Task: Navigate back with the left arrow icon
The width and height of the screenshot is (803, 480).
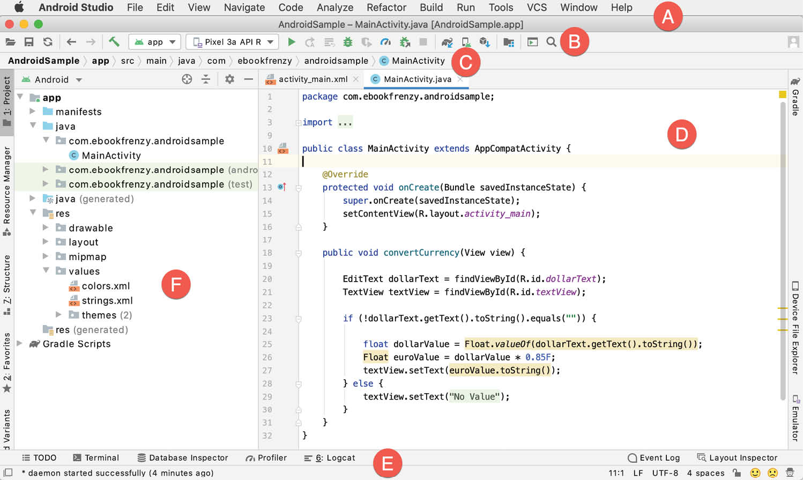Action: (x=71, y=42)
